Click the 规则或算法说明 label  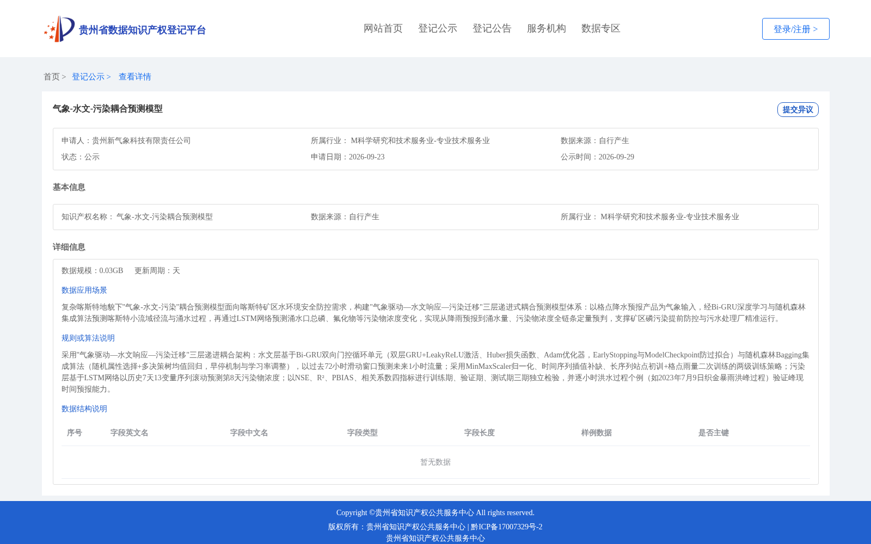(x=88, y=338)
